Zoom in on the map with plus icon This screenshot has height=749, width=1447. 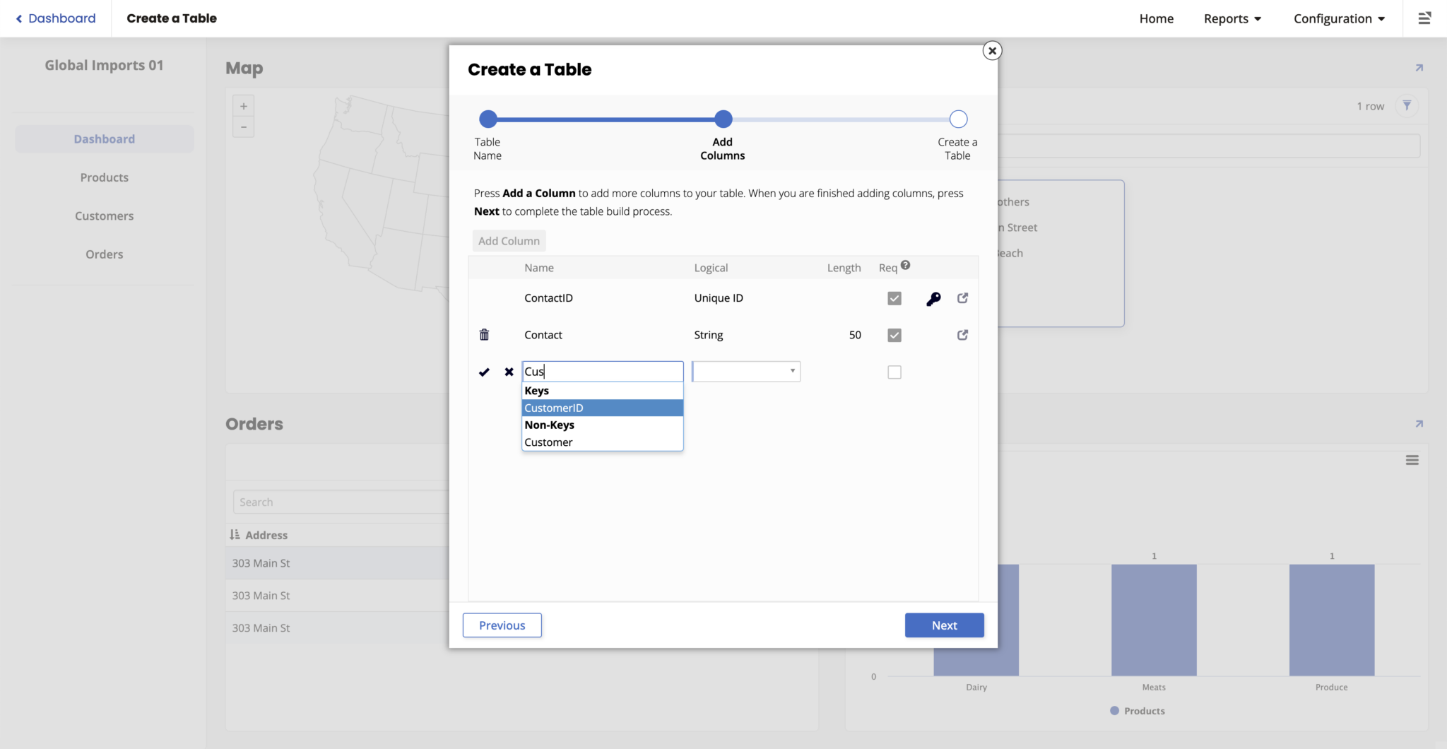[243, 105]
